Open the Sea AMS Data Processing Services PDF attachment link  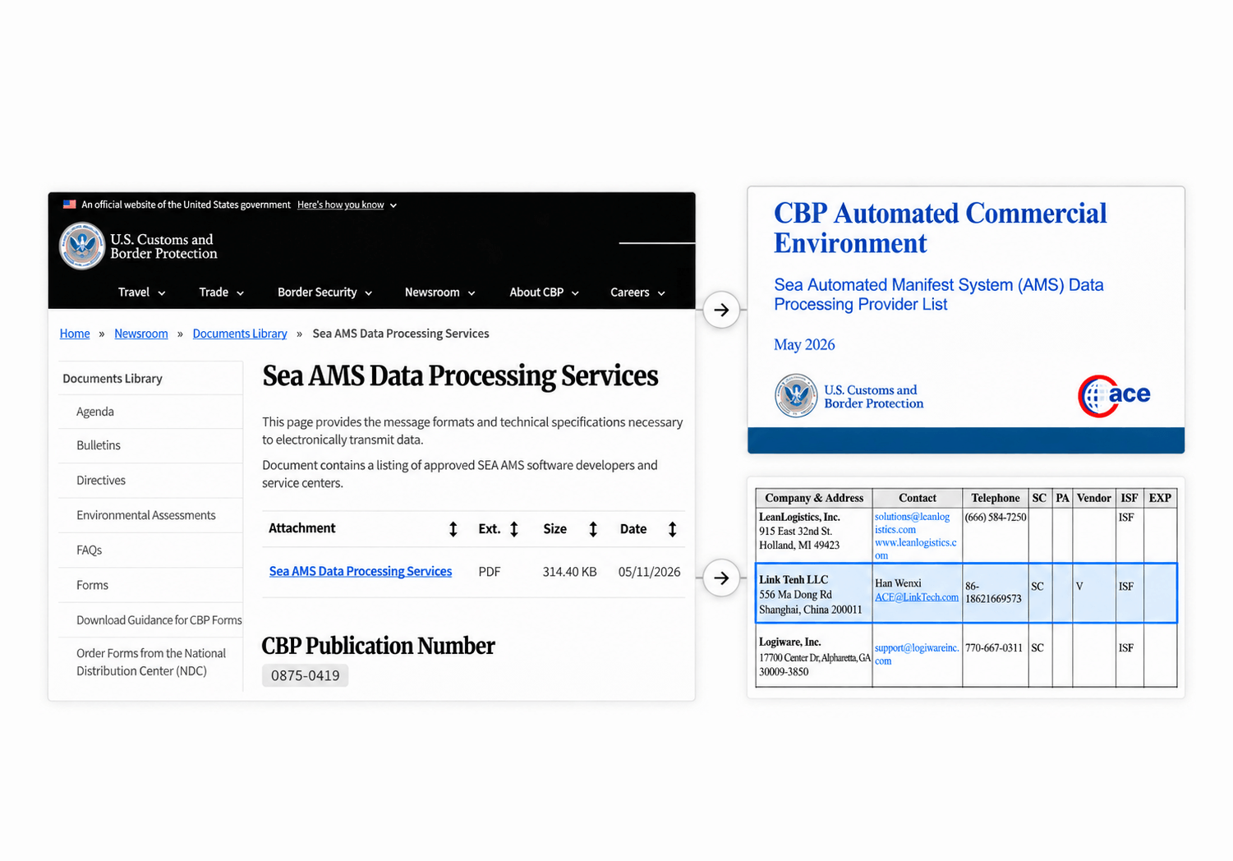click(361, 572)
